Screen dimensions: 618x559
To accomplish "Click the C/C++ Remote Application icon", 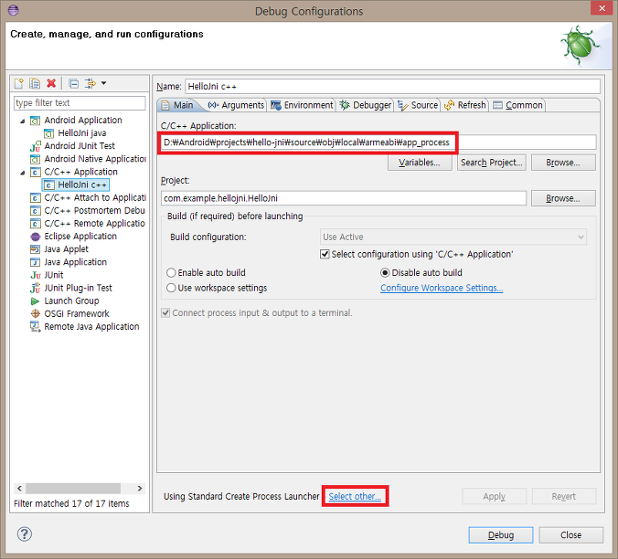I will click(x=36, y=224).
